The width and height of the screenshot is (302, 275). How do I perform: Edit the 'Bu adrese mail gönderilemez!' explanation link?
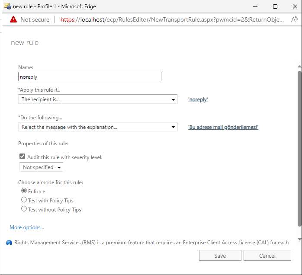223,128
